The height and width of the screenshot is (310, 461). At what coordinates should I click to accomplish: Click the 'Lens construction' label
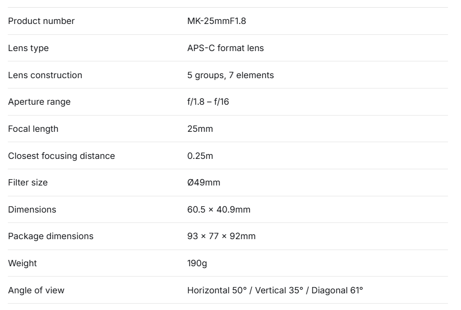(x=45, y=76)
